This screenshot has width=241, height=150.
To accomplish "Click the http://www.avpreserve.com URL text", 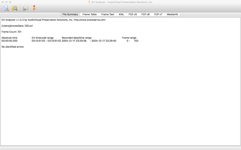I will [90, 20].
